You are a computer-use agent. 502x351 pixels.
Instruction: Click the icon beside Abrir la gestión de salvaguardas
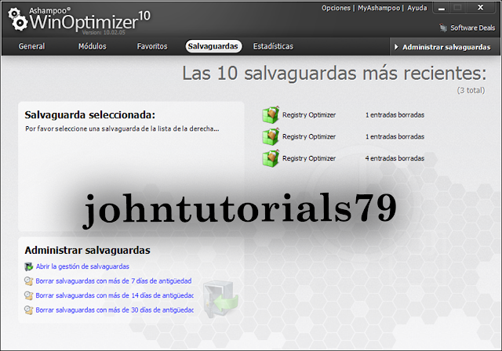28,266
